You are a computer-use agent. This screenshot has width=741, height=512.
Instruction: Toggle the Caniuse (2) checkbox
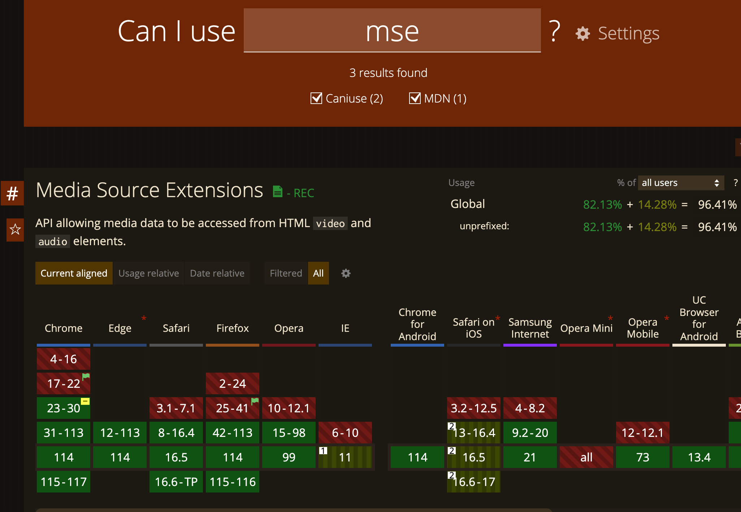coord(316,98)
